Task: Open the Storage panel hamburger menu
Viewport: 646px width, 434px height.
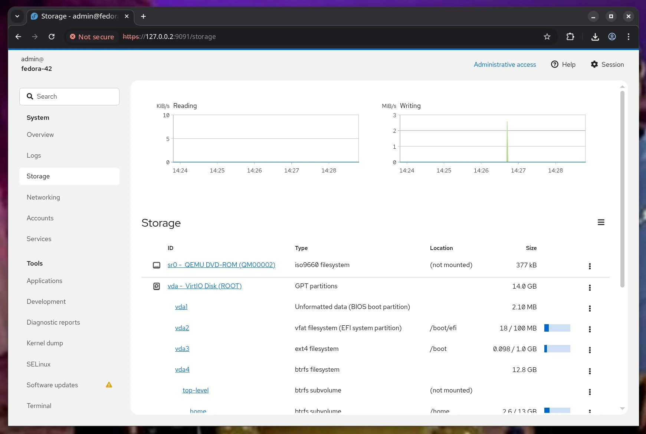Action: click(601, 222)
